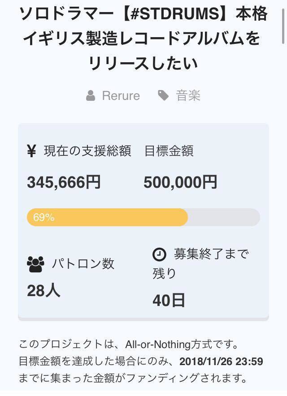
Task: Click the patrons group icon
Action: pyautogui.click(x=35, y=264)
